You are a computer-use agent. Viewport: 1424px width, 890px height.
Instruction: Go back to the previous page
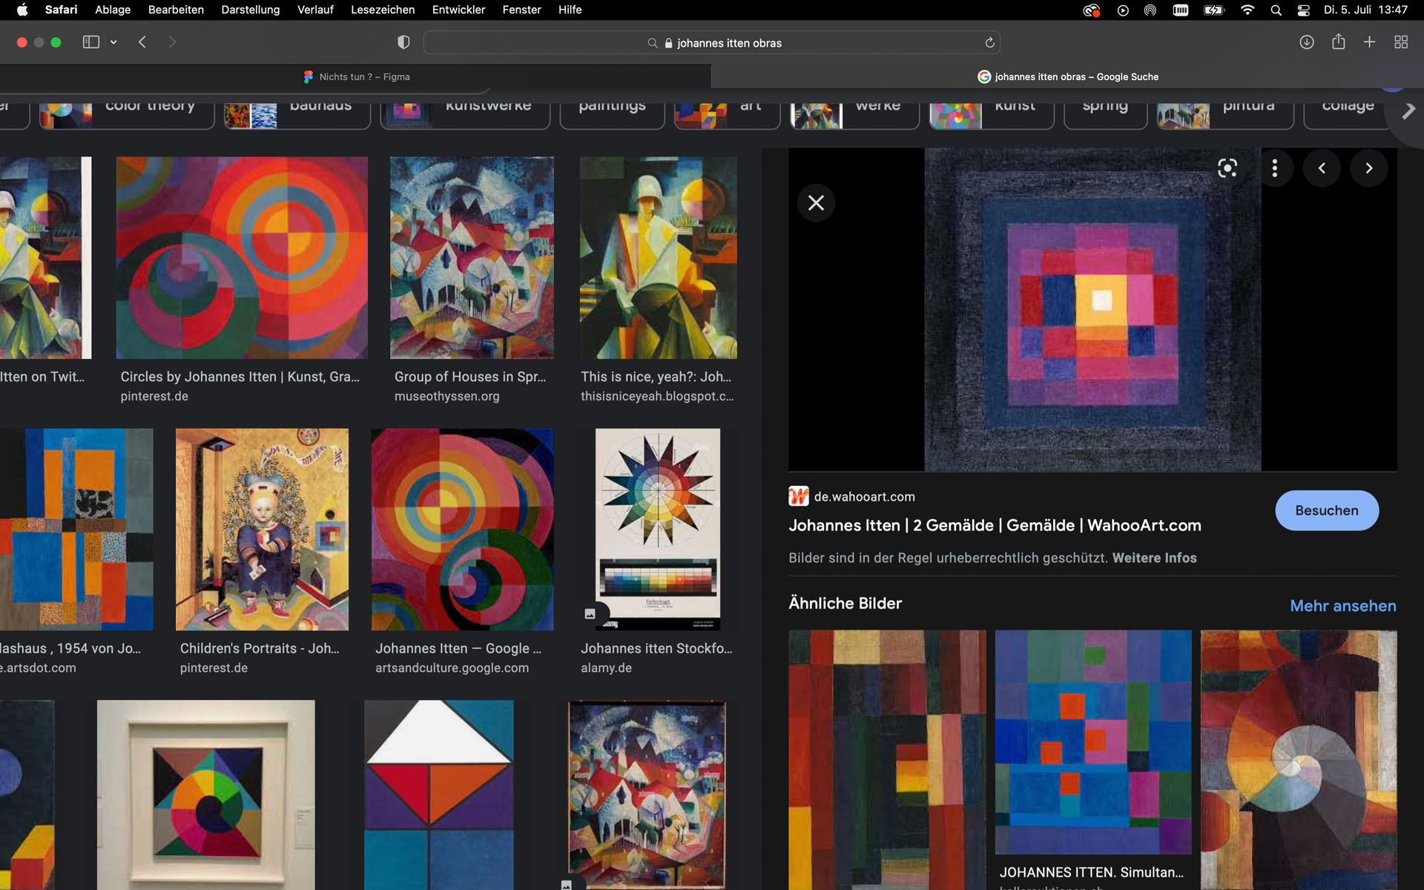[142, 42]
